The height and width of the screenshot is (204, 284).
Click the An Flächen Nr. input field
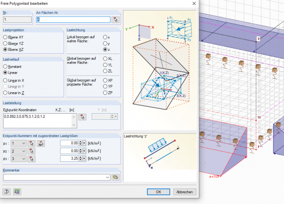(x=73, y=20)
